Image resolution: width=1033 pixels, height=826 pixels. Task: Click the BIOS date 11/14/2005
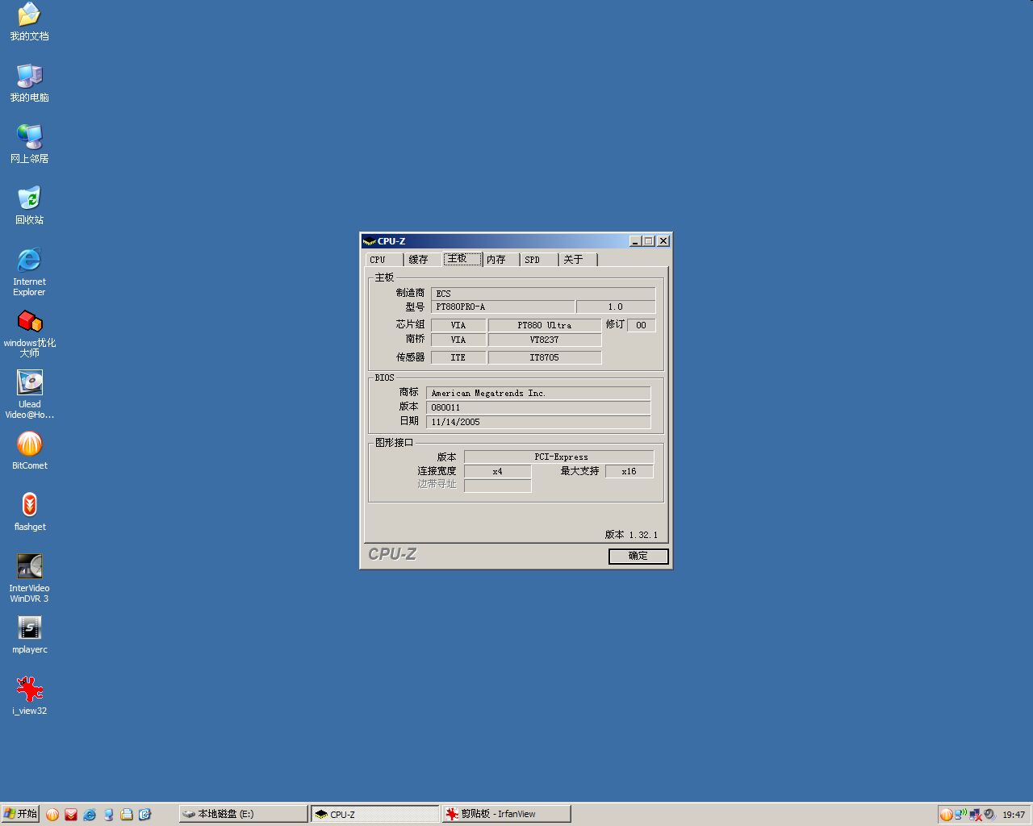538,422
